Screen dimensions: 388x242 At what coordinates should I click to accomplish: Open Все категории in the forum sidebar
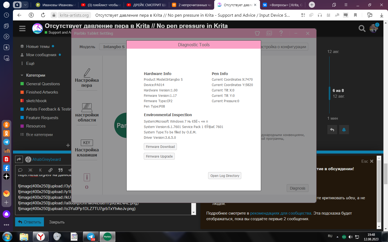[40, 135]
